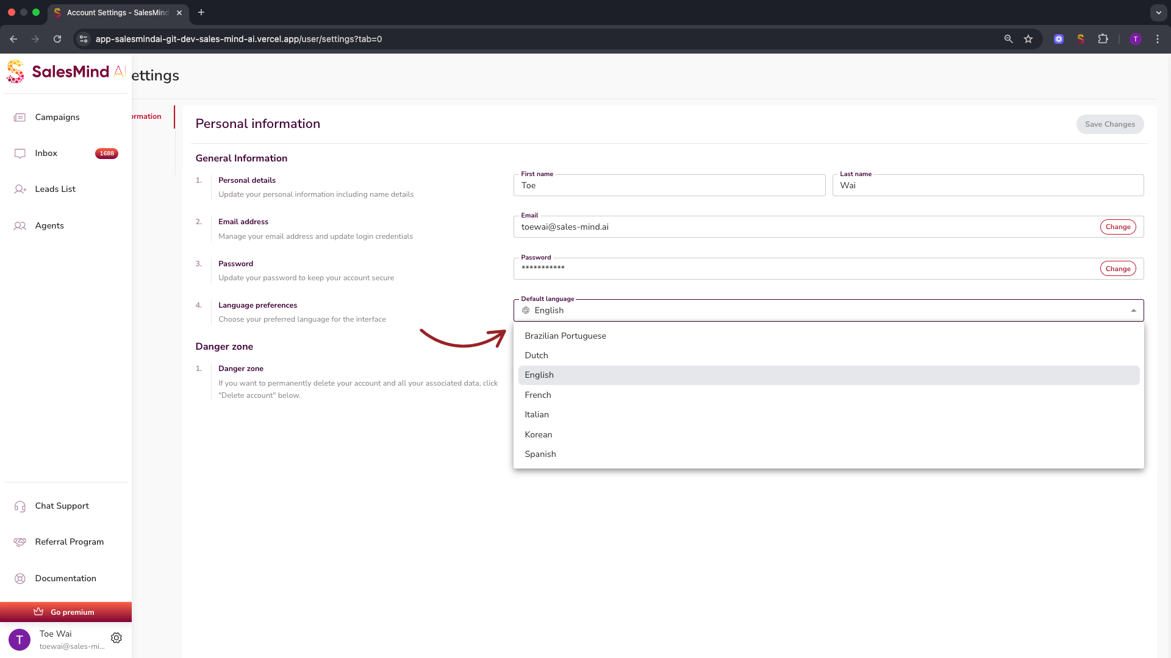Bookmark page with star icon

1028,39
